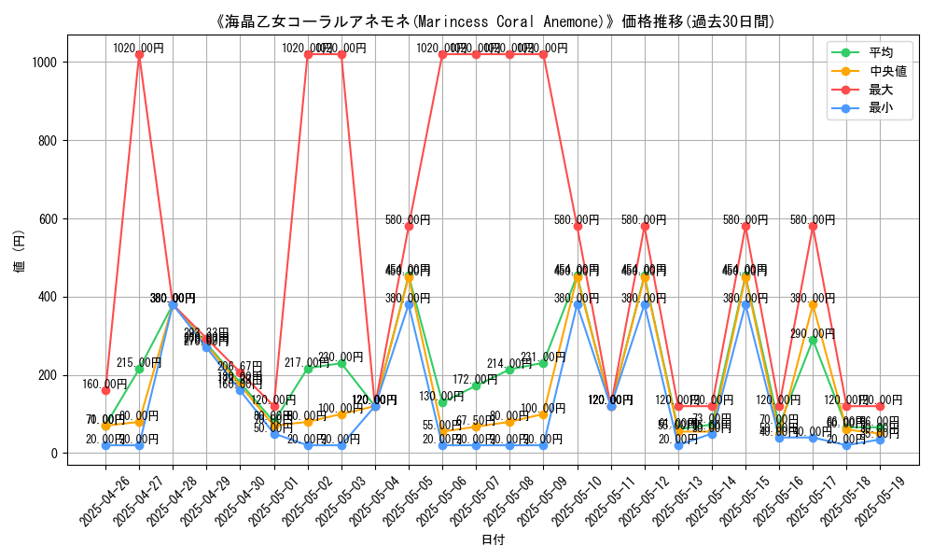Click the blue minimum point on 2025-04-26
Image resolution: width=933 pixels, height=560 pixels.
(x=106, y=446)
